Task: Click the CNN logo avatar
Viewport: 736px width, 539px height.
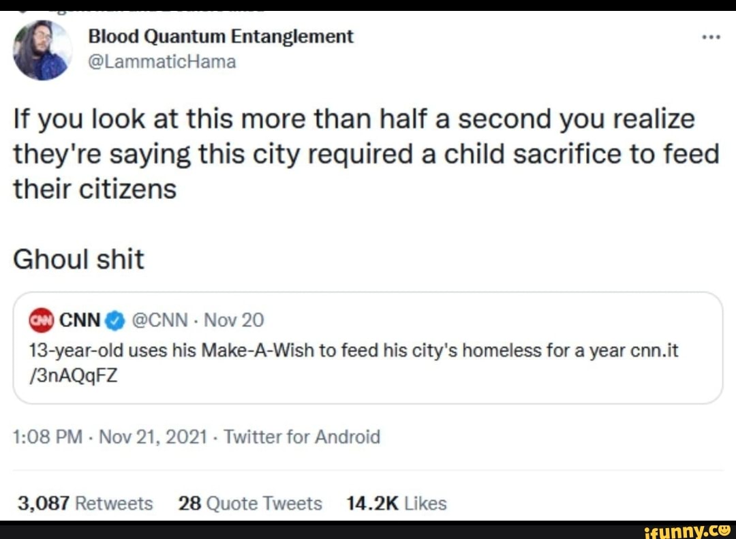Action: click(x=40, y=320)
